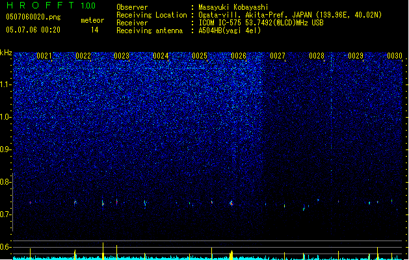This screenshot has height=260, width=409.
Task: Click the meteor label text
Action: click(x=92, y=20)
